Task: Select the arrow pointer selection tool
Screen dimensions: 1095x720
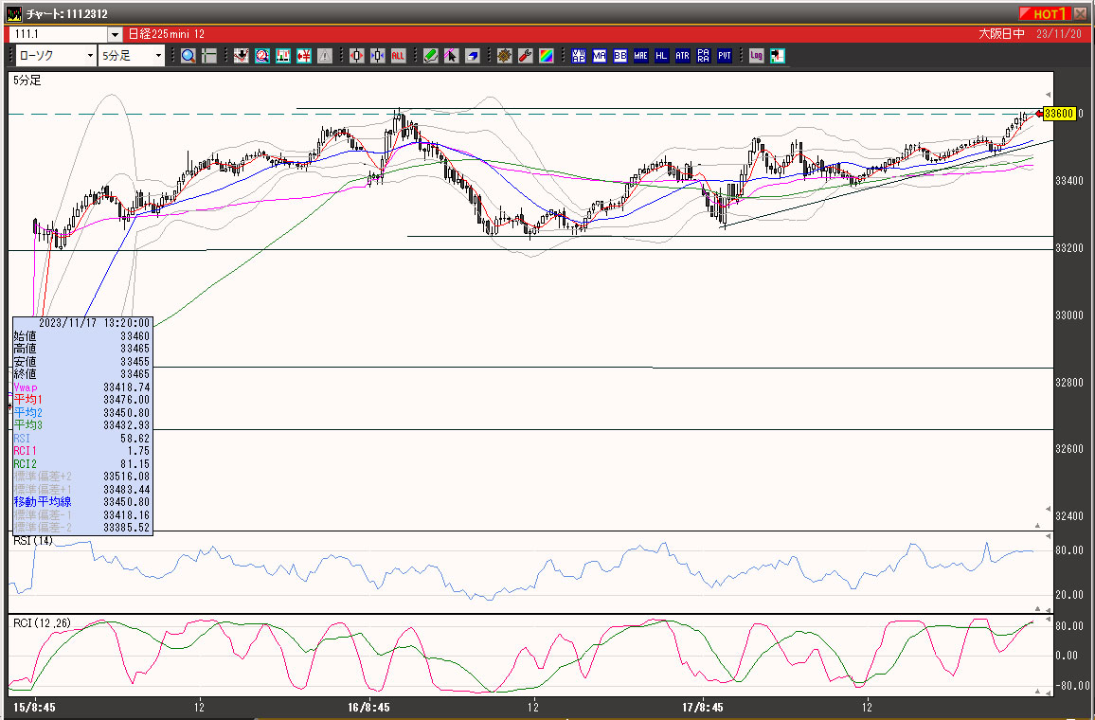Action: point(451,56)
